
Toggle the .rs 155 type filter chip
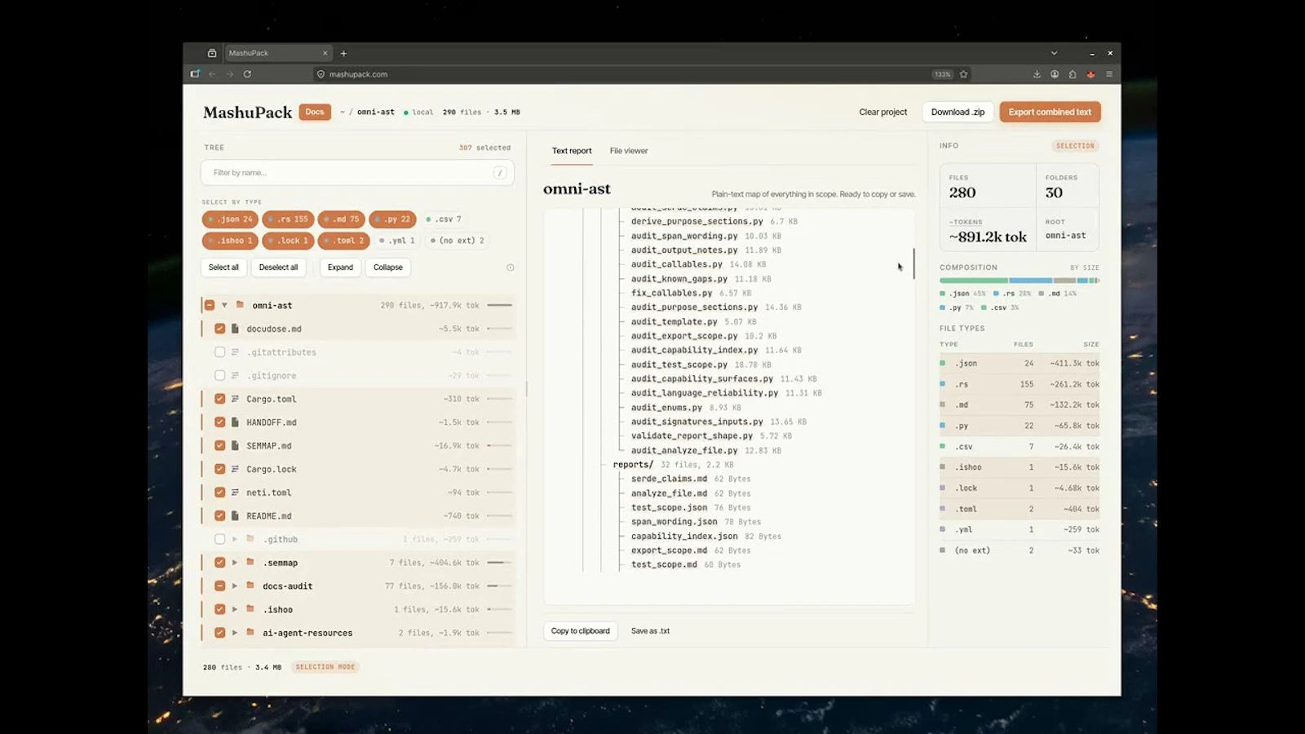click(288, 219)
